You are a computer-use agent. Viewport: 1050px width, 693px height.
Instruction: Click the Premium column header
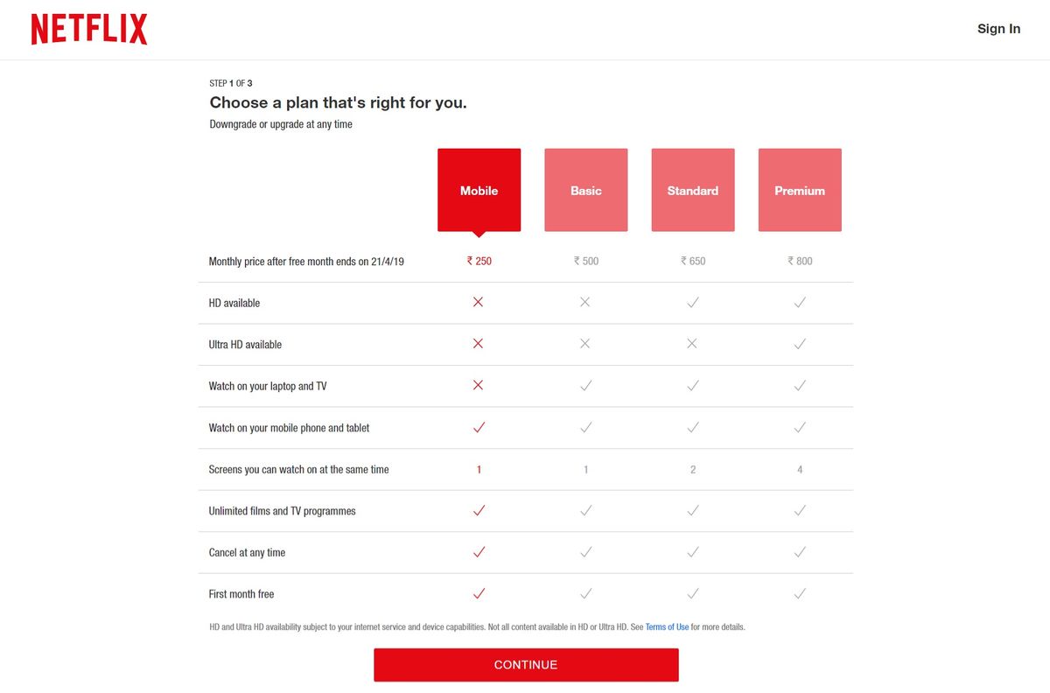pos(799,190)
